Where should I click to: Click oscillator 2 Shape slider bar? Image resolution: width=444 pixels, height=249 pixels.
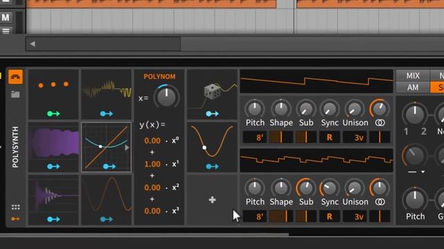tap(281, 216)
